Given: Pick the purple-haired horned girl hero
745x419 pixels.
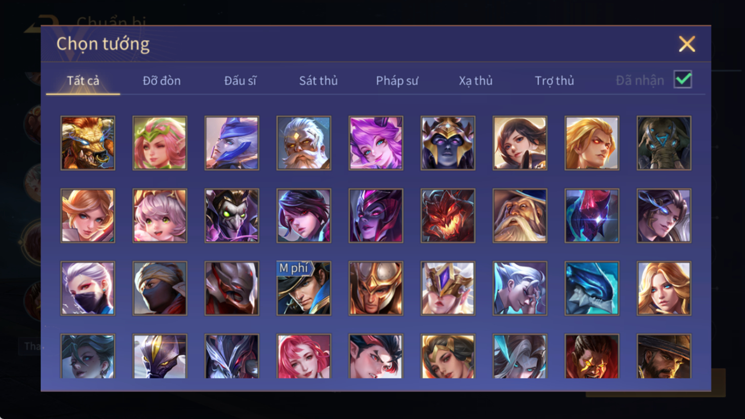Looking at the screenshot, I should (x=376, y=143).
